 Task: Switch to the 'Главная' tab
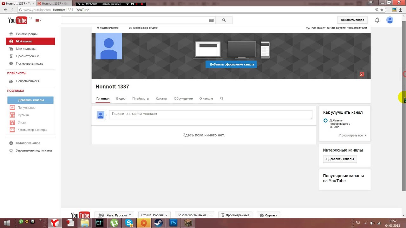103,98
